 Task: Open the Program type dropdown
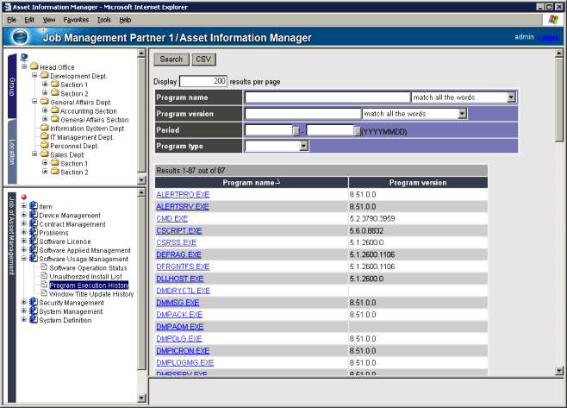click(x=303, y=146)
